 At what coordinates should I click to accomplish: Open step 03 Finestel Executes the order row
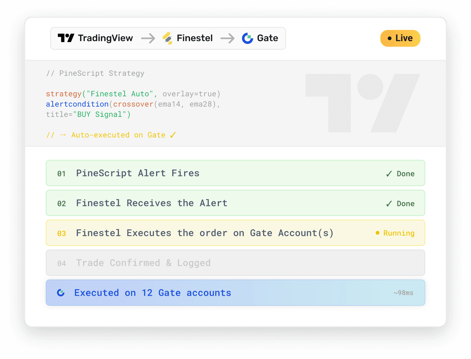(235, 233)
